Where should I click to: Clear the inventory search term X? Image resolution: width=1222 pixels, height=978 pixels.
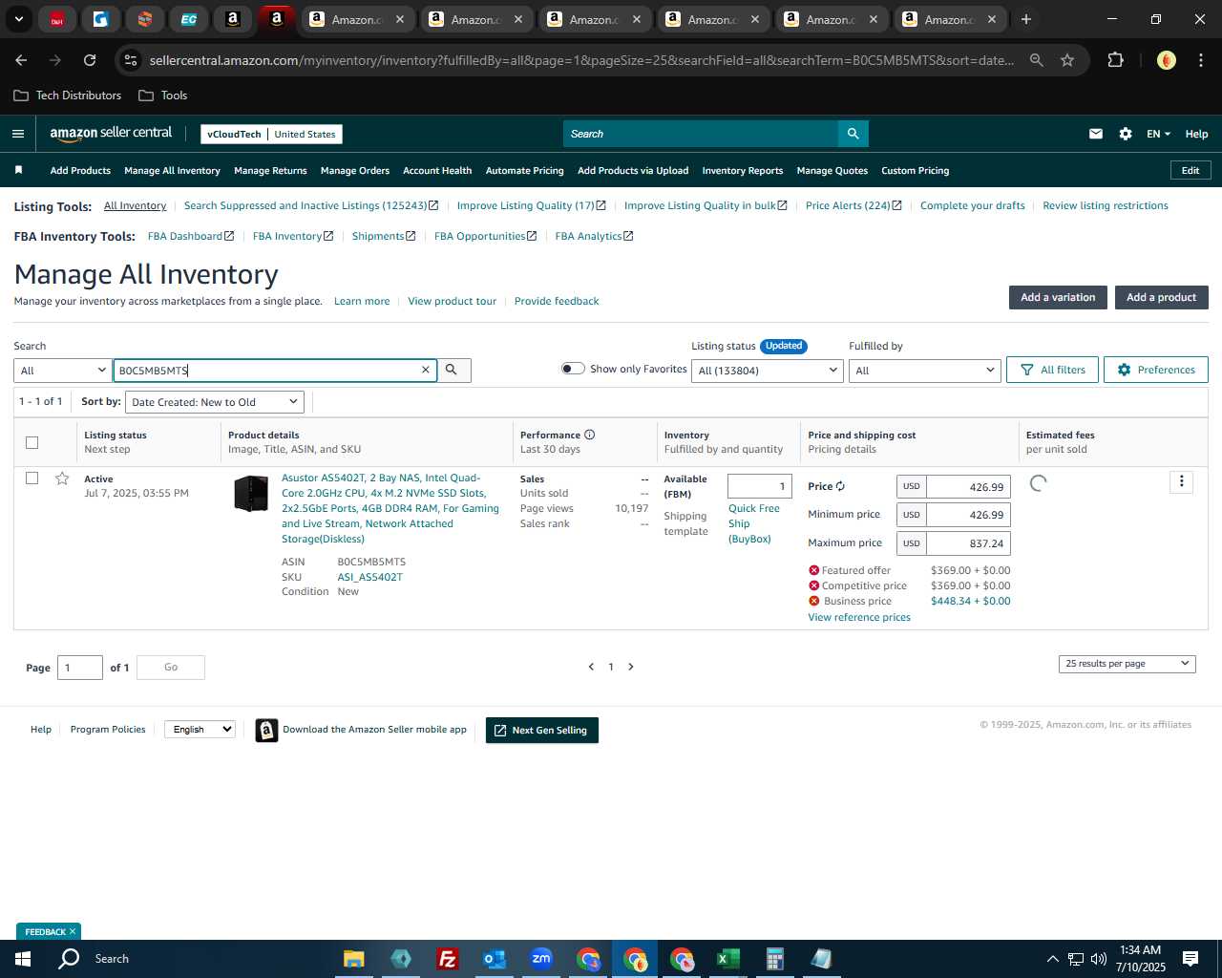click(x=426, y=370)
